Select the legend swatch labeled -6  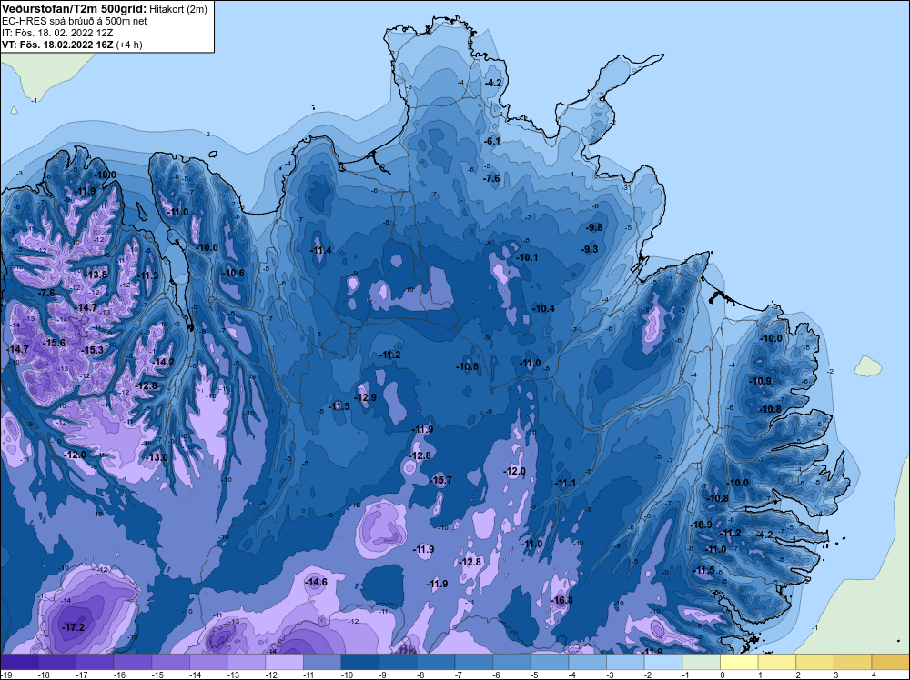click(x=511, y=662)
